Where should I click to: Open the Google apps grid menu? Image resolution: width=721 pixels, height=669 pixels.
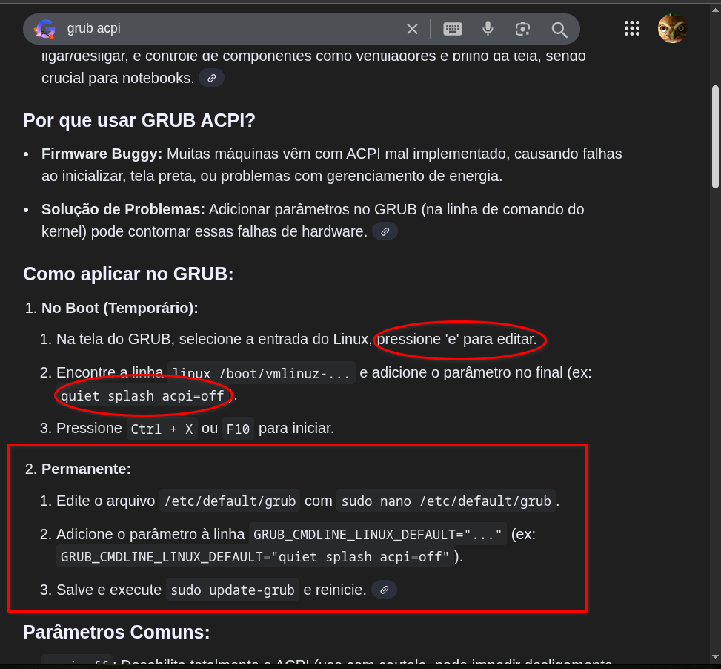pos(632,28)
